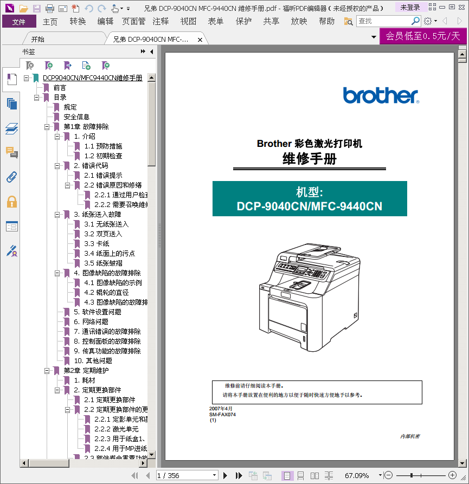Go to the previous page
The height and width of the screenshot is (484, 469).
tap(148, 476)
